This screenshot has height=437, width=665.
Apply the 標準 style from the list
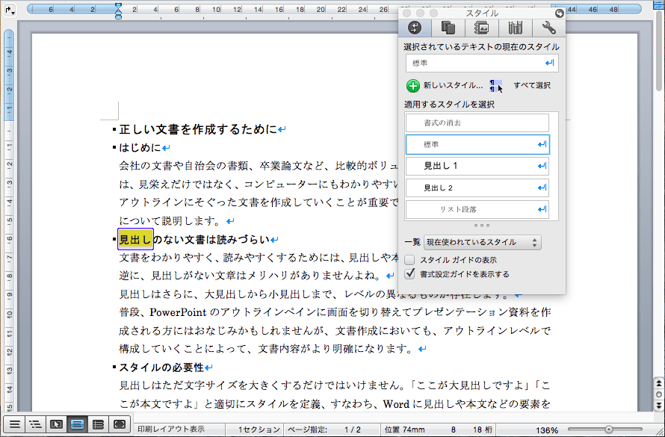coord(477,144)
